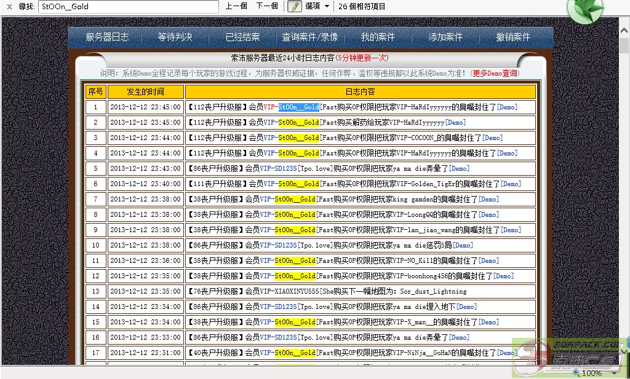Open the [Demo] link in row 13's neighbor row 14
Screen dimensions: 630x379
pyautogui.click(x=466, y=307)
